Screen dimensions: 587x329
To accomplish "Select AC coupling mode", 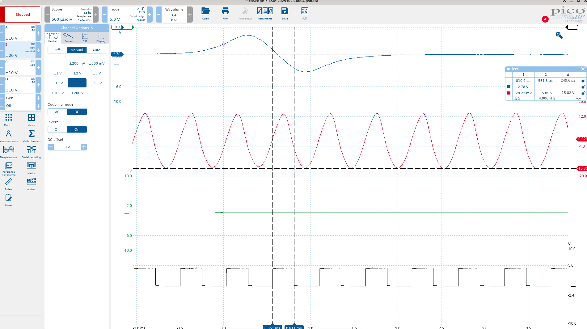I will click(x=57, y=112).
